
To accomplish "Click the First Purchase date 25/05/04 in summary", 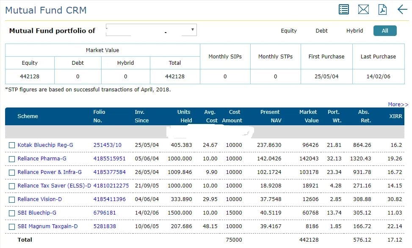I will pyautogui.click(x=326, y=77).
